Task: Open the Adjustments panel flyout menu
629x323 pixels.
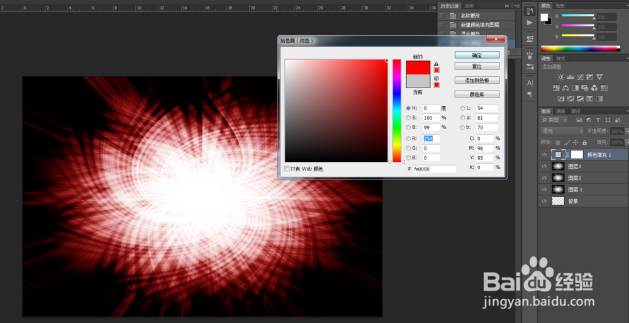Action: (627, 59)
